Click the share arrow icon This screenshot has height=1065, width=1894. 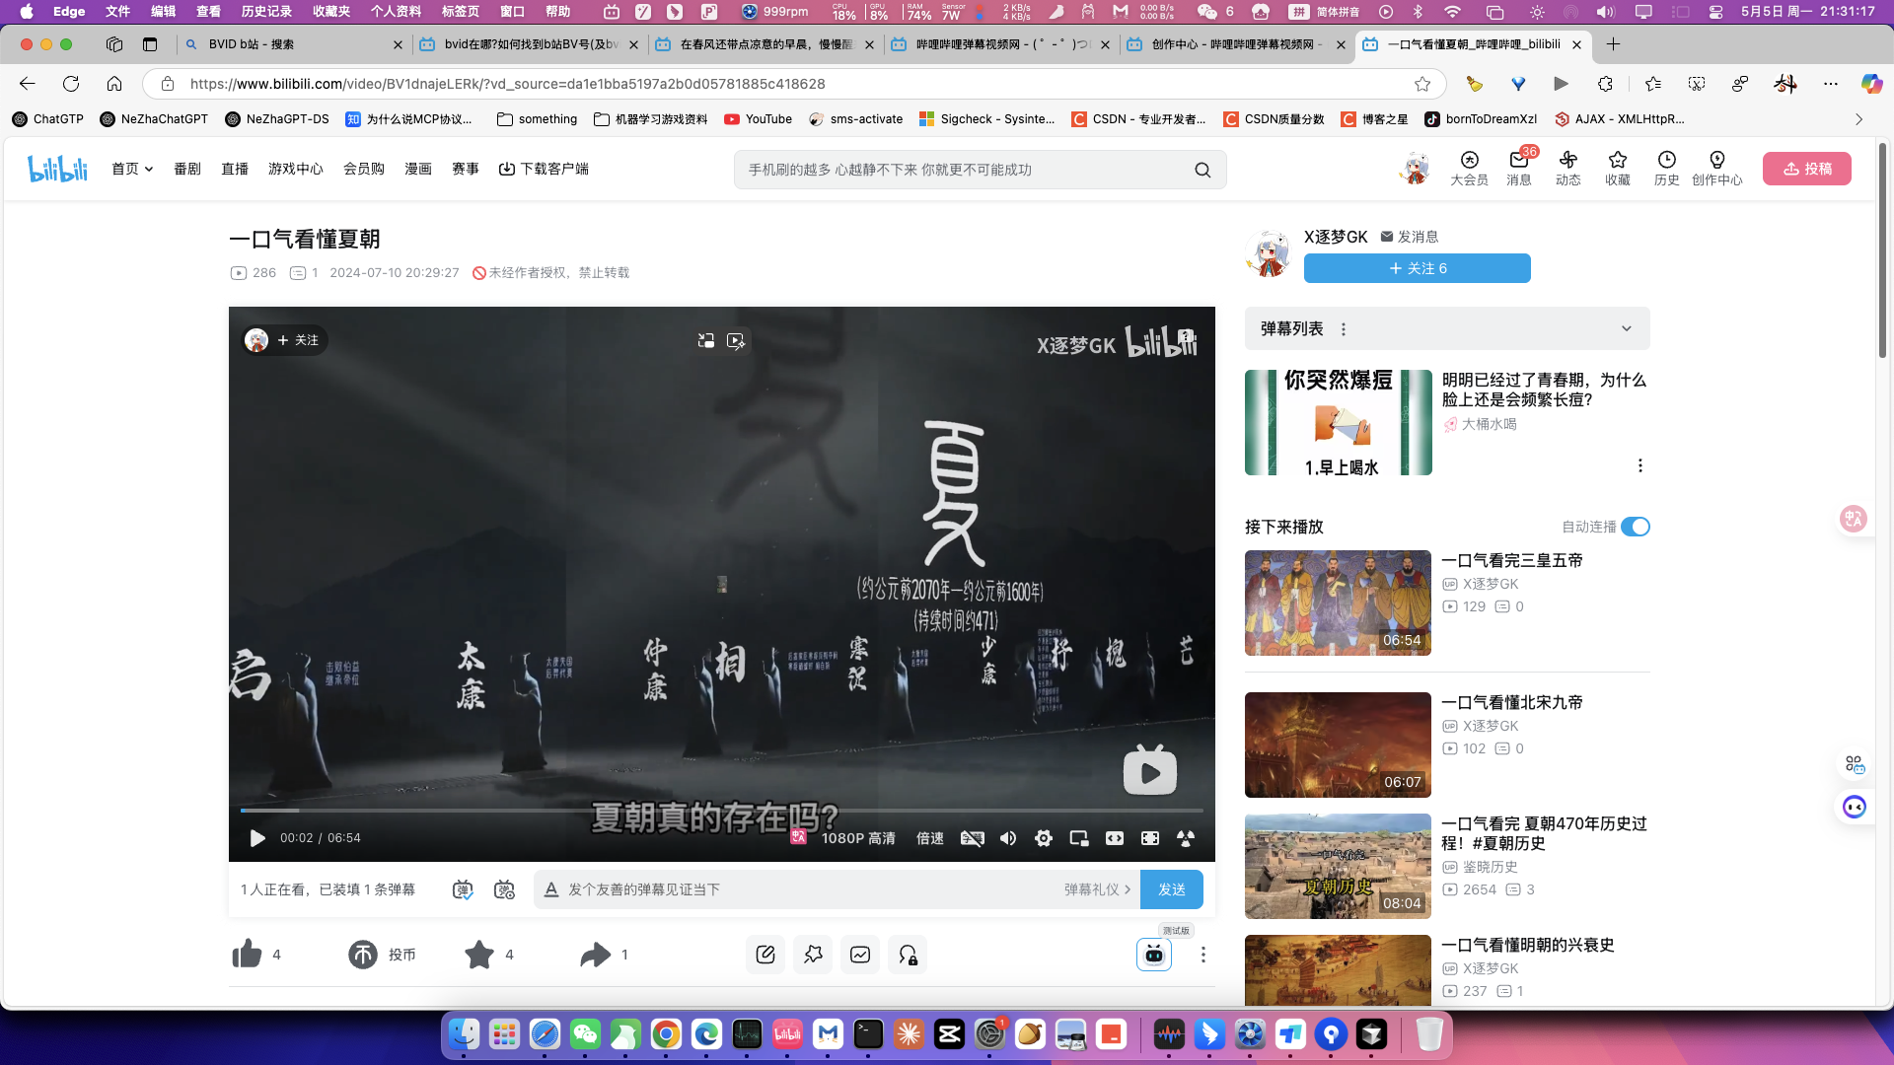pyautogui.click(x=595, y=955)
